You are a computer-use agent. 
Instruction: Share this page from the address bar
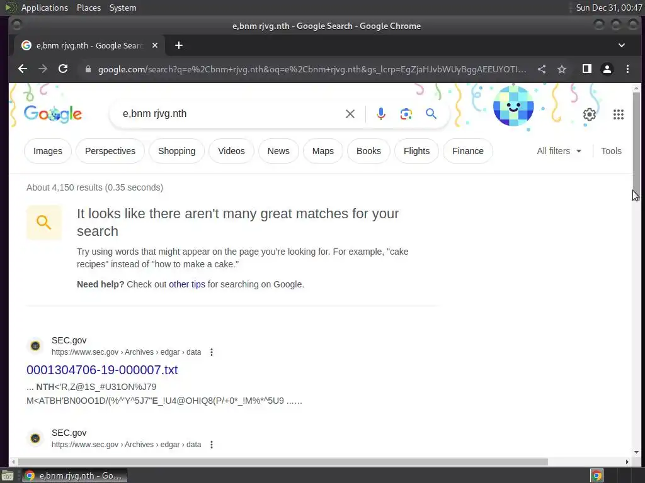point(542,69)
